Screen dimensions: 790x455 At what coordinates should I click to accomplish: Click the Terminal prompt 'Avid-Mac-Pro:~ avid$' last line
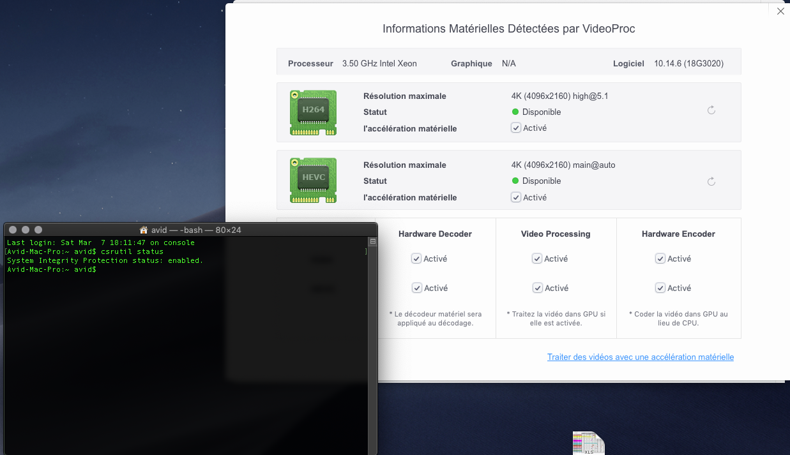click(x=51, y=269)
